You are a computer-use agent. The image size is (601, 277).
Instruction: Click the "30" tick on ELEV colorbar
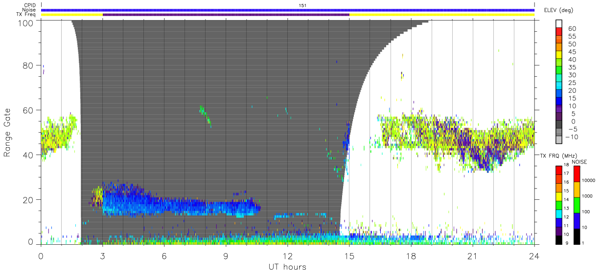(x=571, y=75)
